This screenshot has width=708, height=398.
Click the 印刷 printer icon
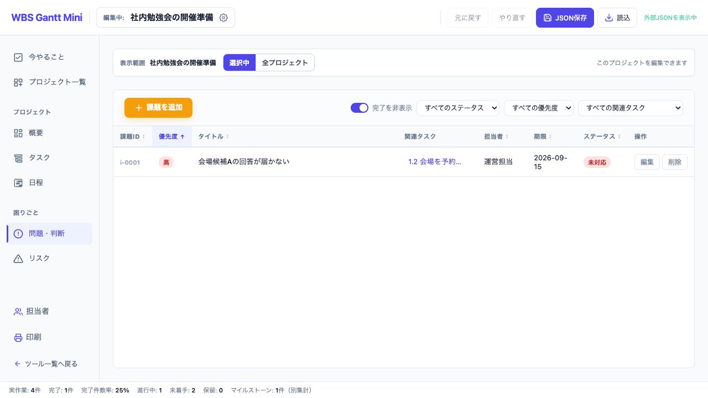pyautogui.click(x=18, y=337)
